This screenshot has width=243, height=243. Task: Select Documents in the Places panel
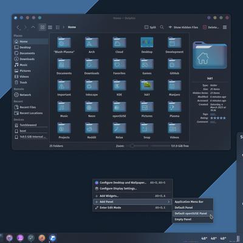(31, 53)
